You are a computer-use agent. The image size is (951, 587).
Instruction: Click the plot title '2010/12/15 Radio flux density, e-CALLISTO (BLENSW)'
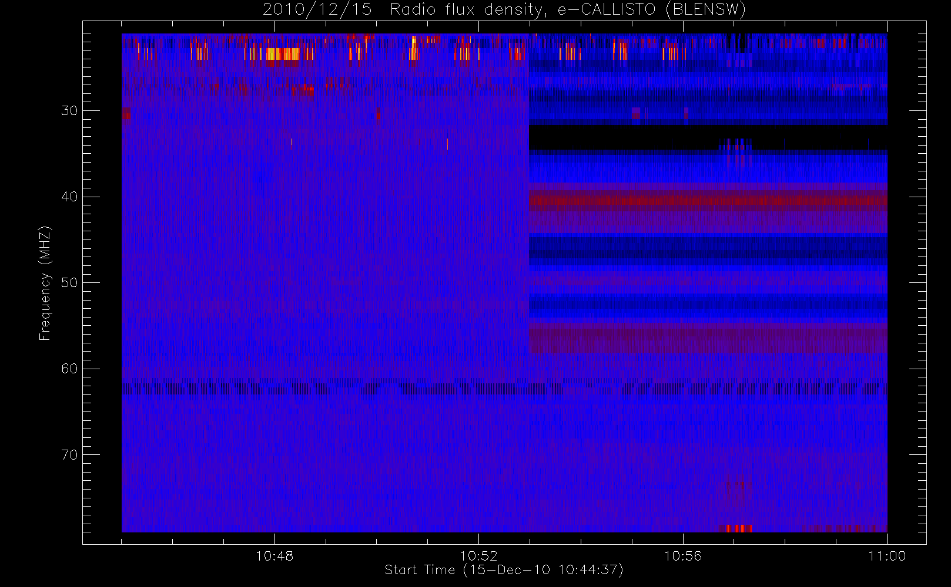(504, 10)
